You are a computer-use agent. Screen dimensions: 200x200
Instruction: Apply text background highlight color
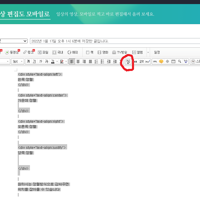pyautogui.click(x=62, y=61)
